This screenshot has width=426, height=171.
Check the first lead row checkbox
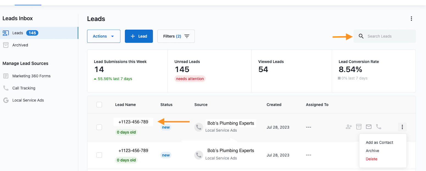[x=99, y=127]
